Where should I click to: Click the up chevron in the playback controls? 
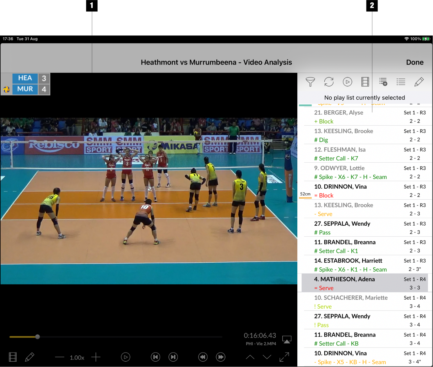(x=250, y=357)
